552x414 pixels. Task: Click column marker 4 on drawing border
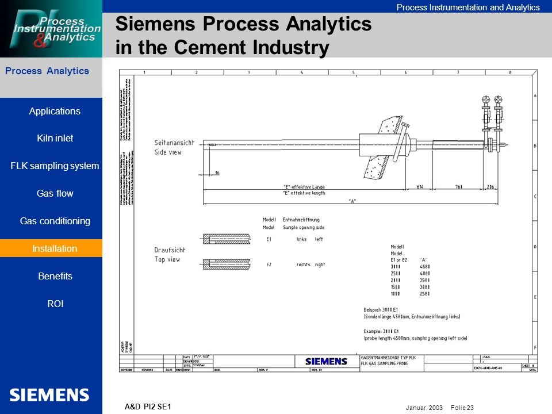301,72
